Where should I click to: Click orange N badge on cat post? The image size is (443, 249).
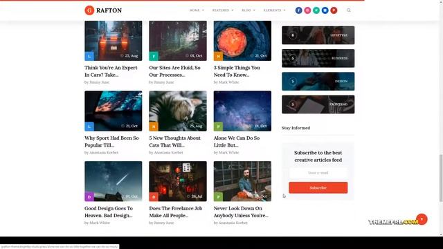154,127
